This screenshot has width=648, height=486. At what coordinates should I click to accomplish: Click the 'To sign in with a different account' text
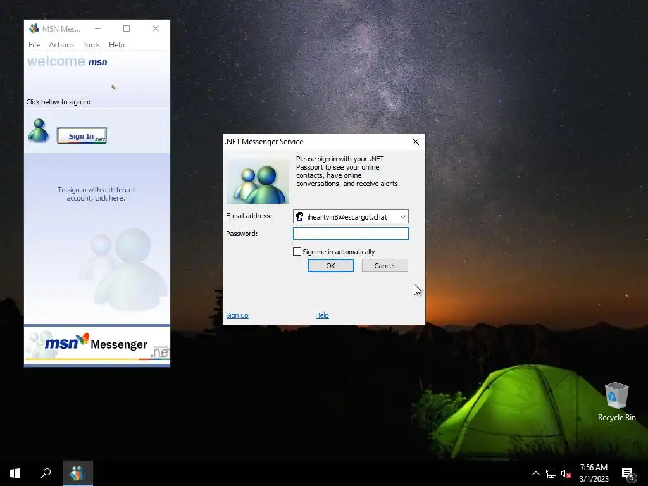click(x=96, y=194)
